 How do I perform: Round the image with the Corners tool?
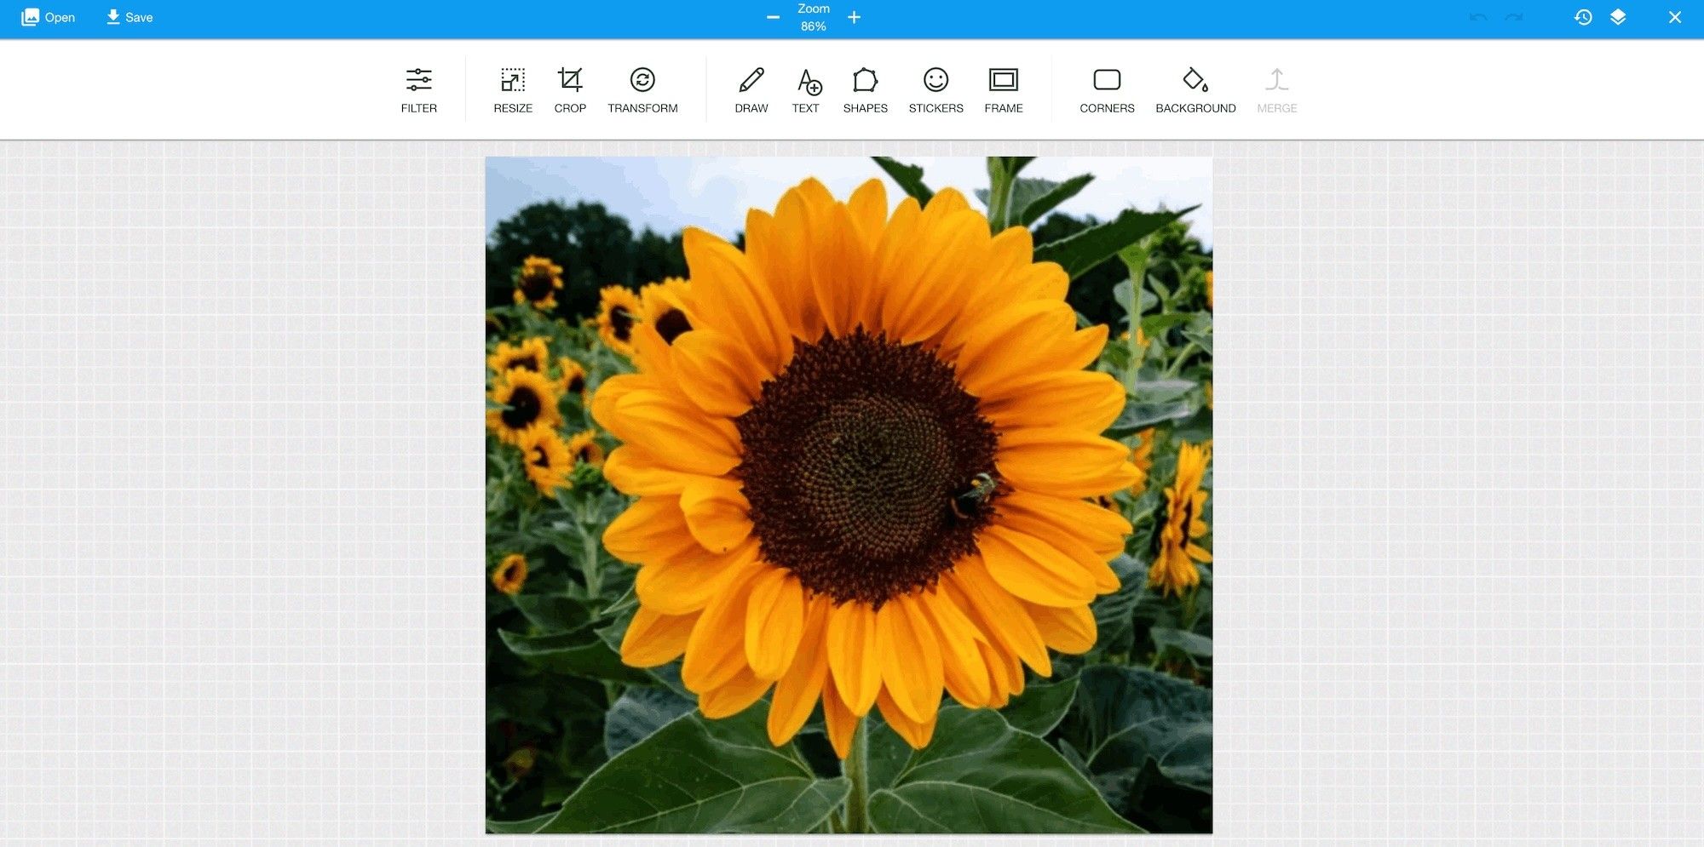tap(1107, 89)
